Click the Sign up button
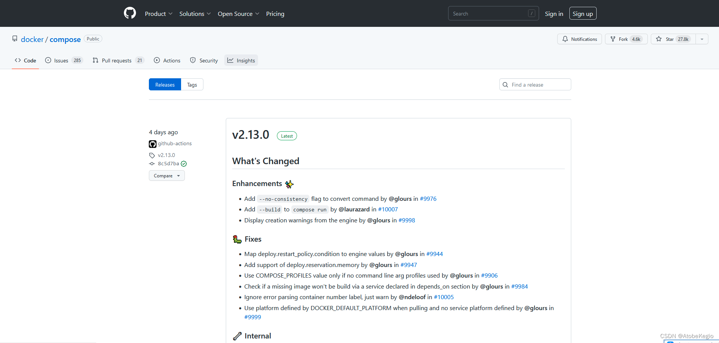This screenshot has width=719, height=343. [x=583, y=14]
